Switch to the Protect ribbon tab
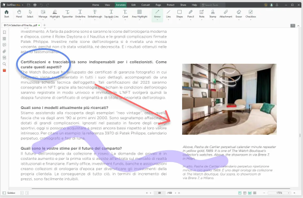This screenshot has height=198, width=303. 170,5
